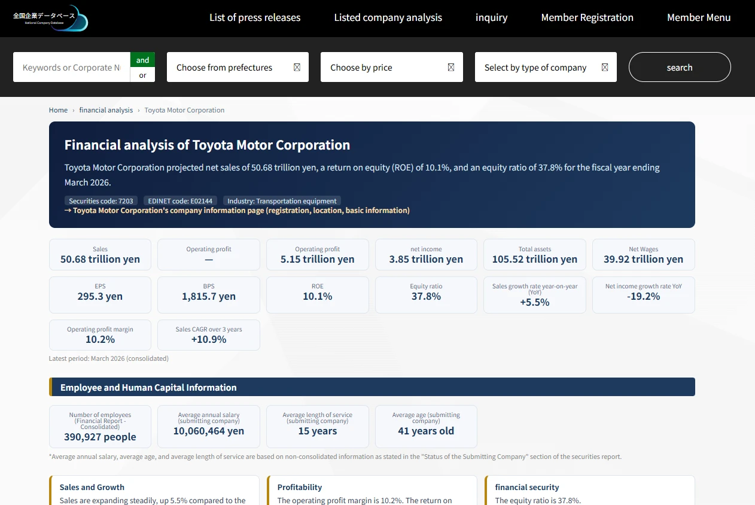Select BPS 1,815.7 yen card

pyautogui.click(x=209, y=295)
